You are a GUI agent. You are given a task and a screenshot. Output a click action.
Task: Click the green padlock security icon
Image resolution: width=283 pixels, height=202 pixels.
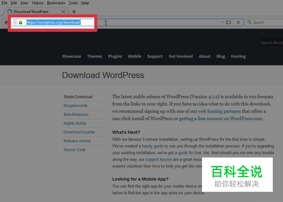20,22
